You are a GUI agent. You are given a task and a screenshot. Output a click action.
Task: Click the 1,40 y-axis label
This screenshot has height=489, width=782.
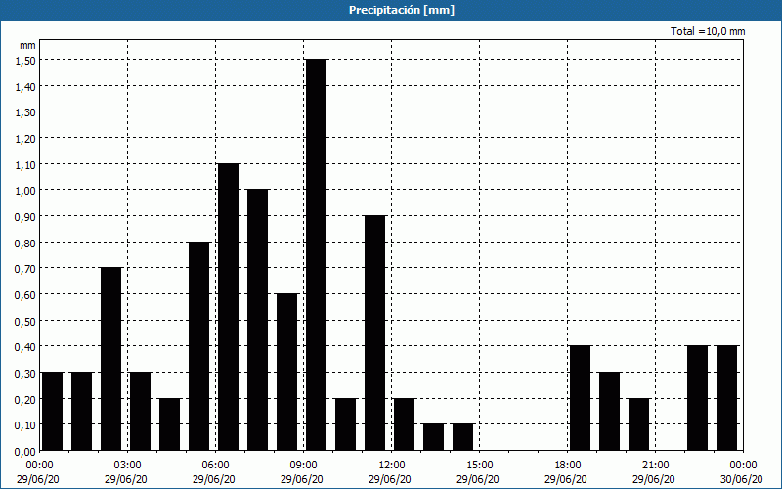25,86
